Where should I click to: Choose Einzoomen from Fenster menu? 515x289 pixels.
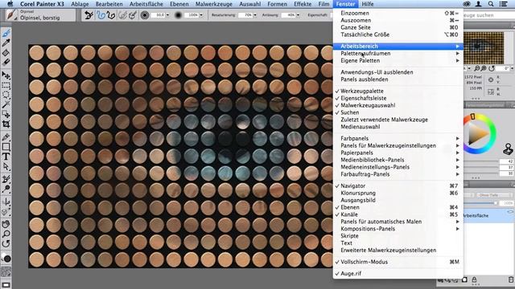[398, 13]
